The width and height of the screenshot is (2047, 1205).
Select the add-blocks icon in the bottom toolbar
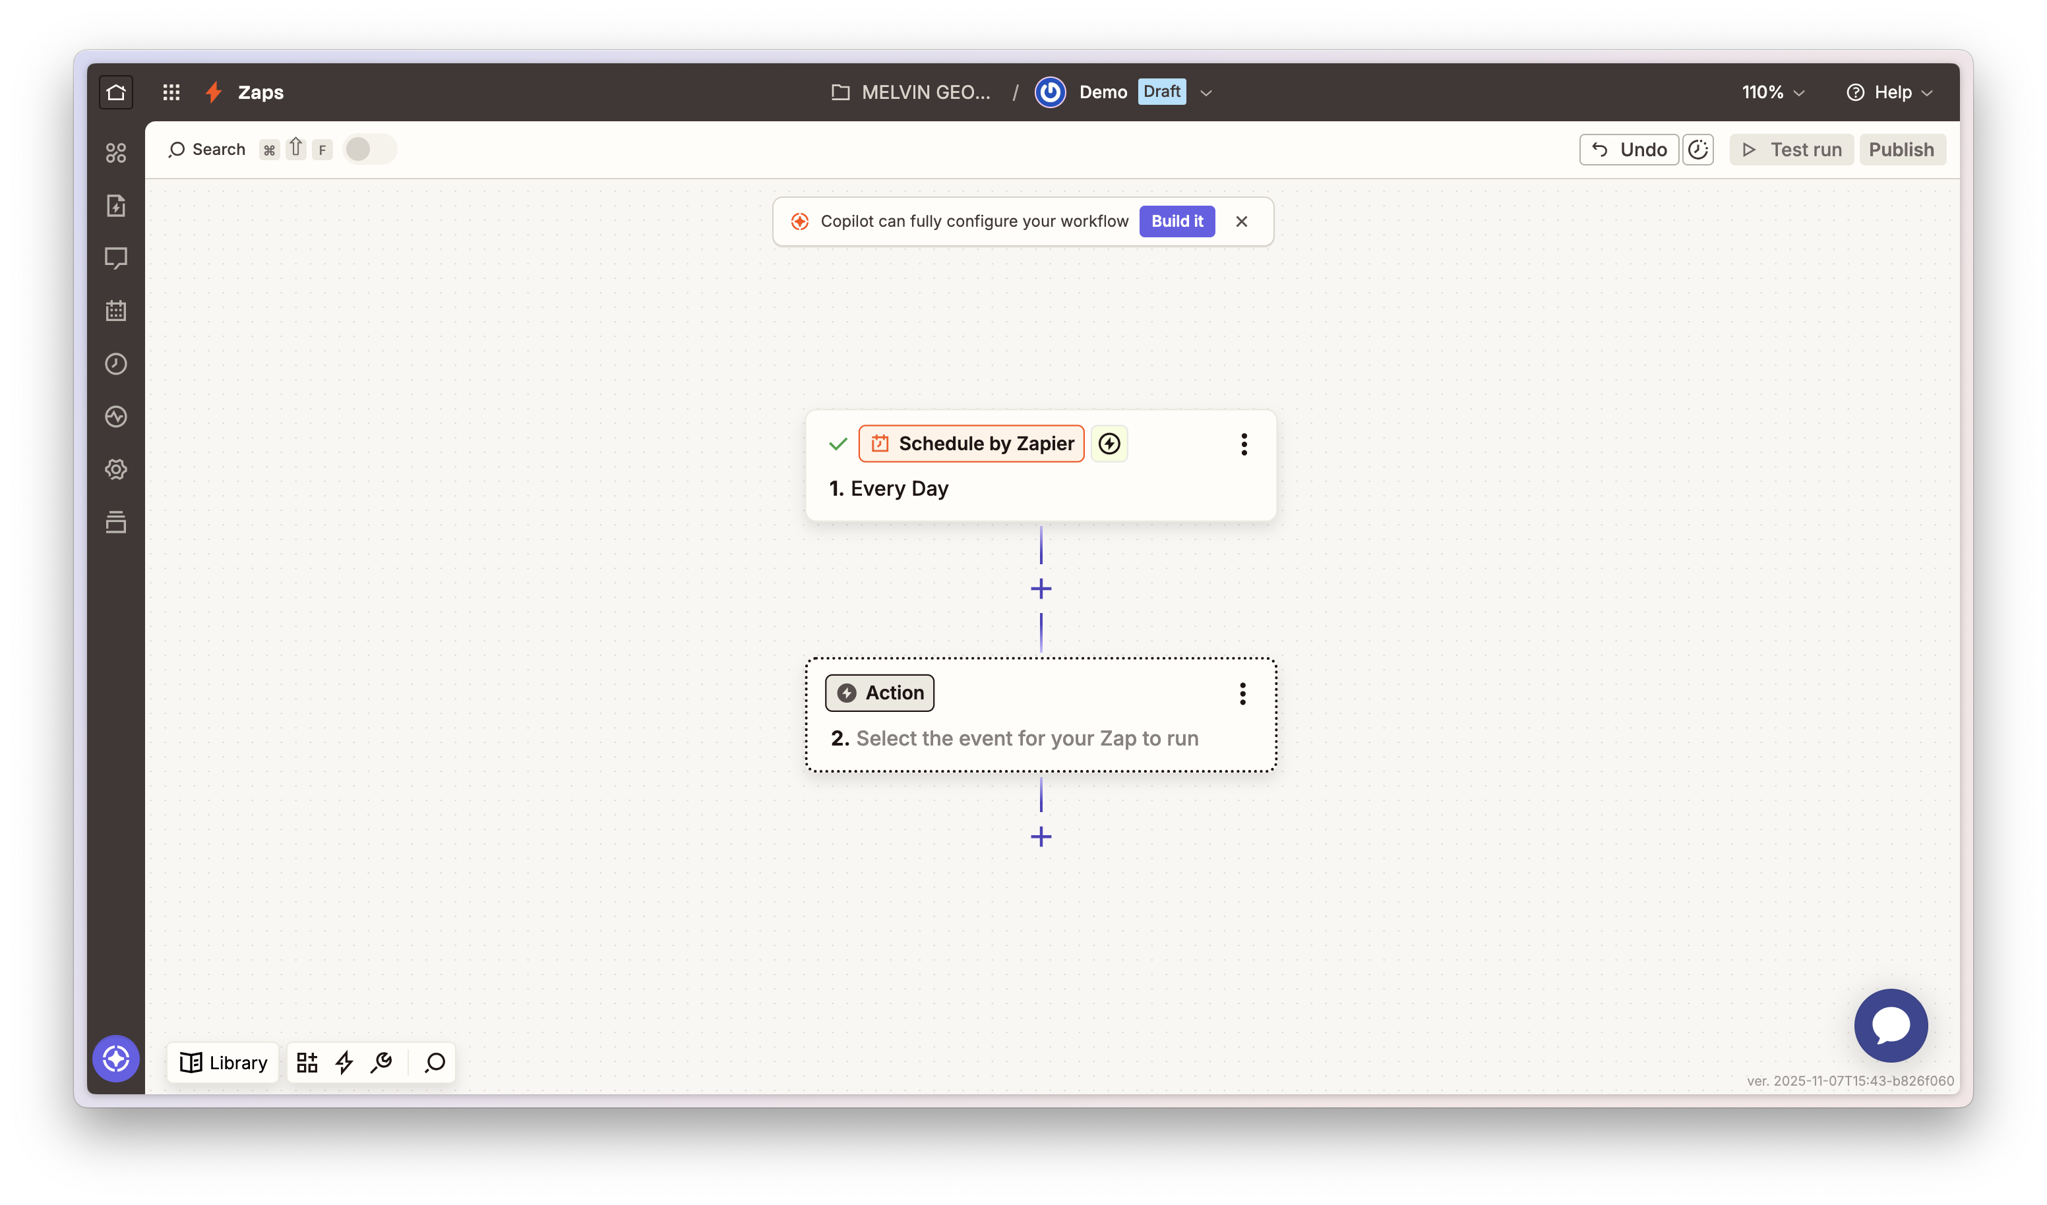click(x=307, y=1062)
